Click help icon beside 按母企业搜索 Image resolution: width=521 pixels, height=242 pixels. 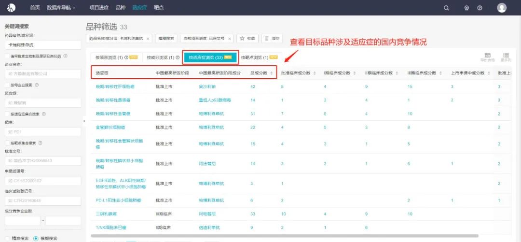37,85
